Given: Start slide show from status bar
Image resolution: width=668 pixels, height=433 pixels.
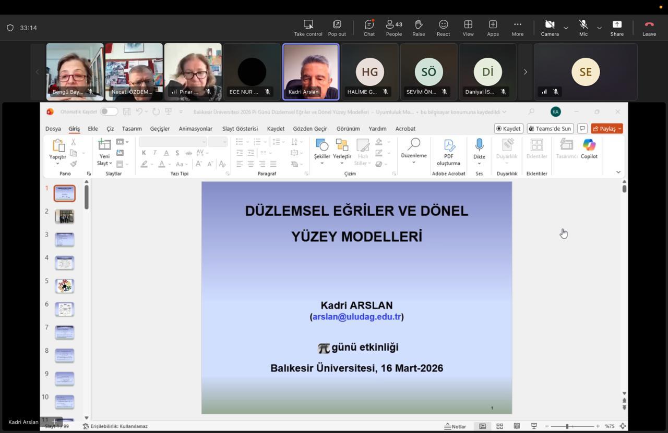Looking at the screenshot, I should coord(534,426).
